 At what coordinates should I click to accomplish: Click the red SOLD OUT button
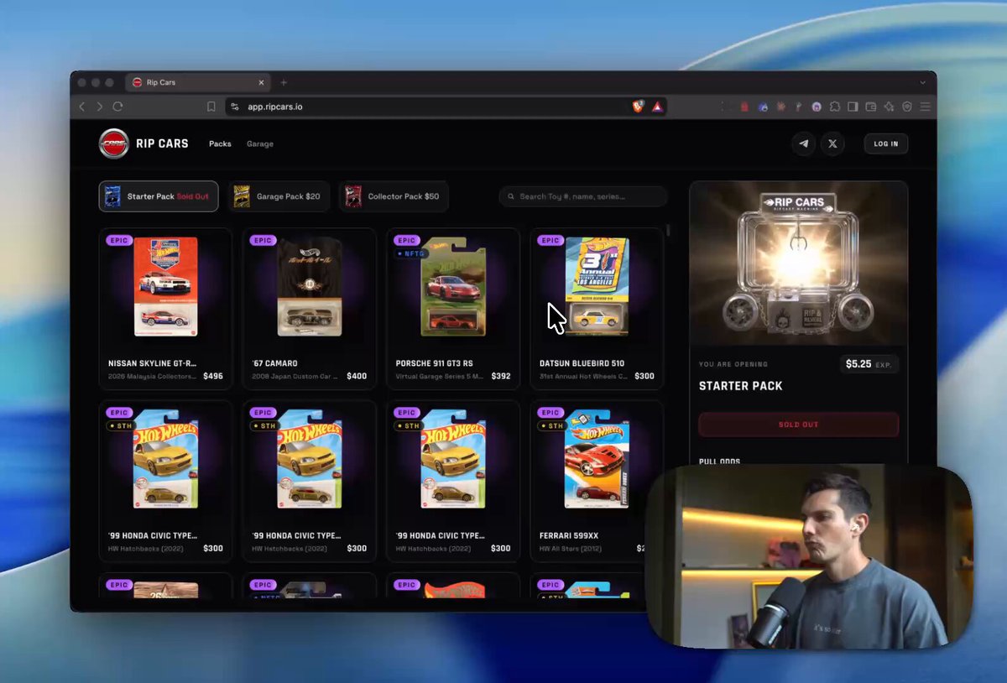[798, 425]
